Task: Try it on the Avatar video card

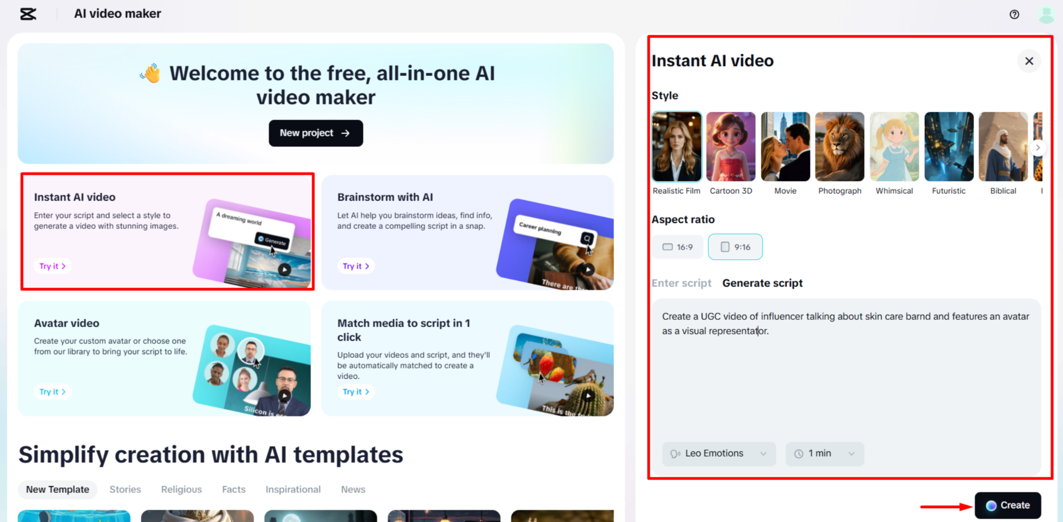Action: [52, 392]
